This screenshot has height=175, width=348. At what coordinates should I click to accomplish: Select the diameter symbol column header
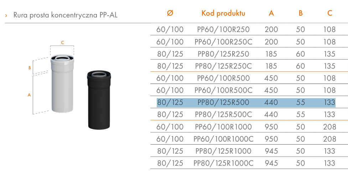tap(170, 13)
